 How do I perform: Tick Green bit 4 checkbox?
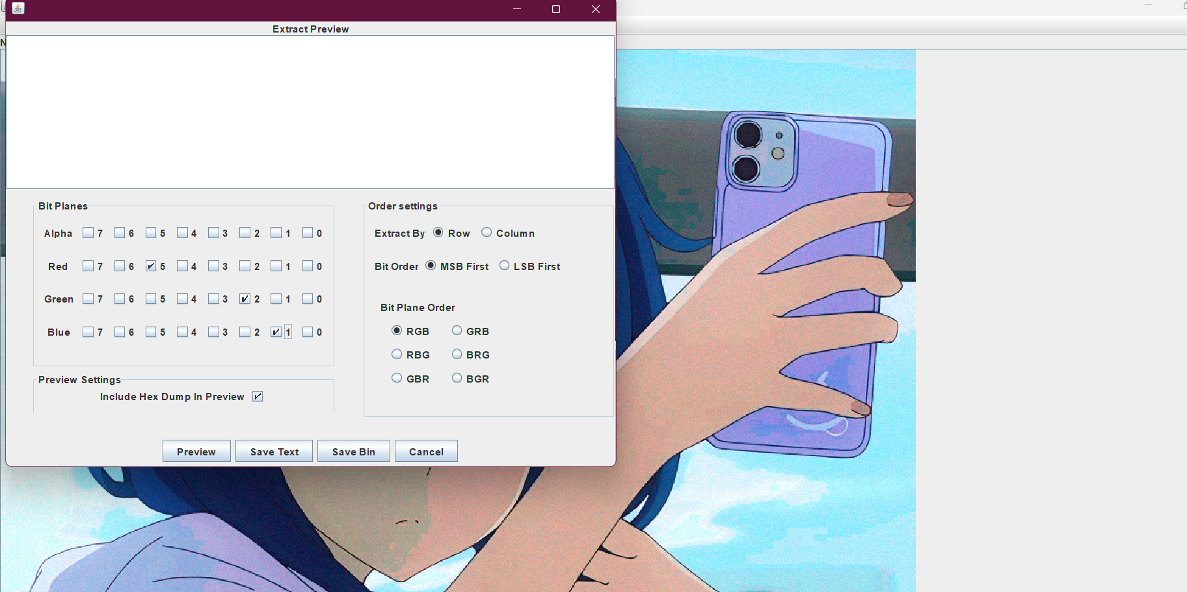[182, 299]
